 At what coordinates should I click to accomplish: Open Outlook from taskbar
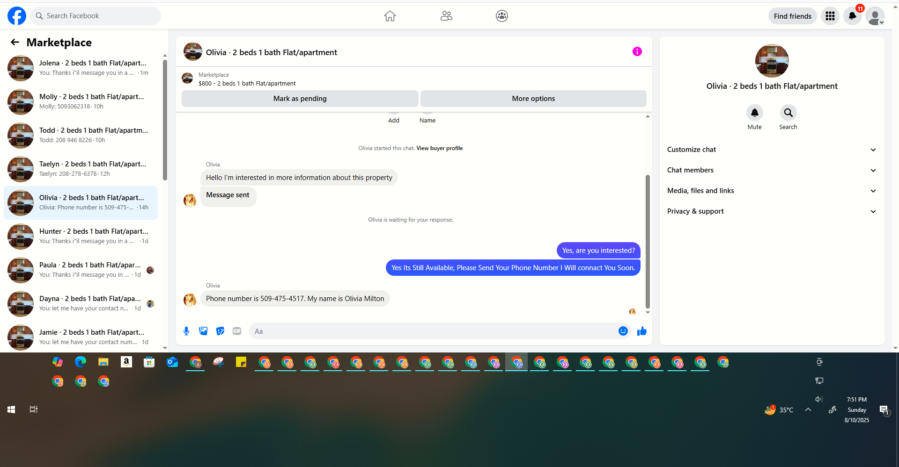[172, 362]
